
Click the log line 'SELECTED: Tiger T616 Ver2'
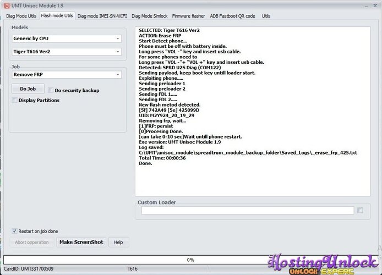point(170,30)
